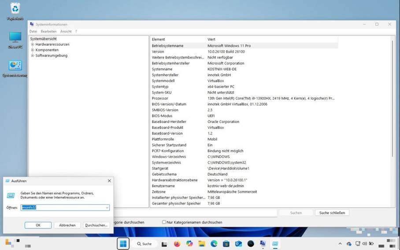Select the Dieser PC desktop icon

coord(15,40)
